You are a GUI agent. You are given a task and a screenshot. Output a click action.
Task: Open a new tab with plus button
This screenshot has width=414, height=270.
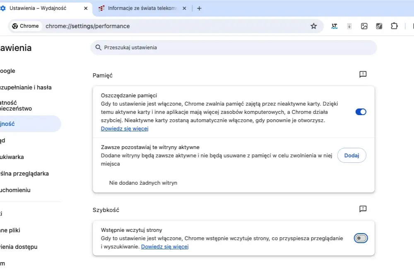pos(199,8)
